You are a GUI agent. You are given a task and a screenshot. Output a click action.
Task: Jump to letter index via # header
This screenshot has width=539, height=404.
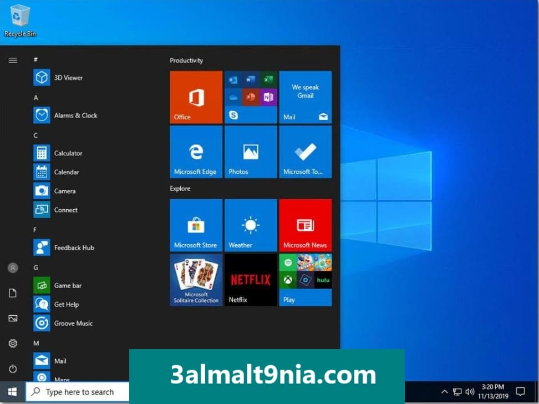(x=35, y=59)
